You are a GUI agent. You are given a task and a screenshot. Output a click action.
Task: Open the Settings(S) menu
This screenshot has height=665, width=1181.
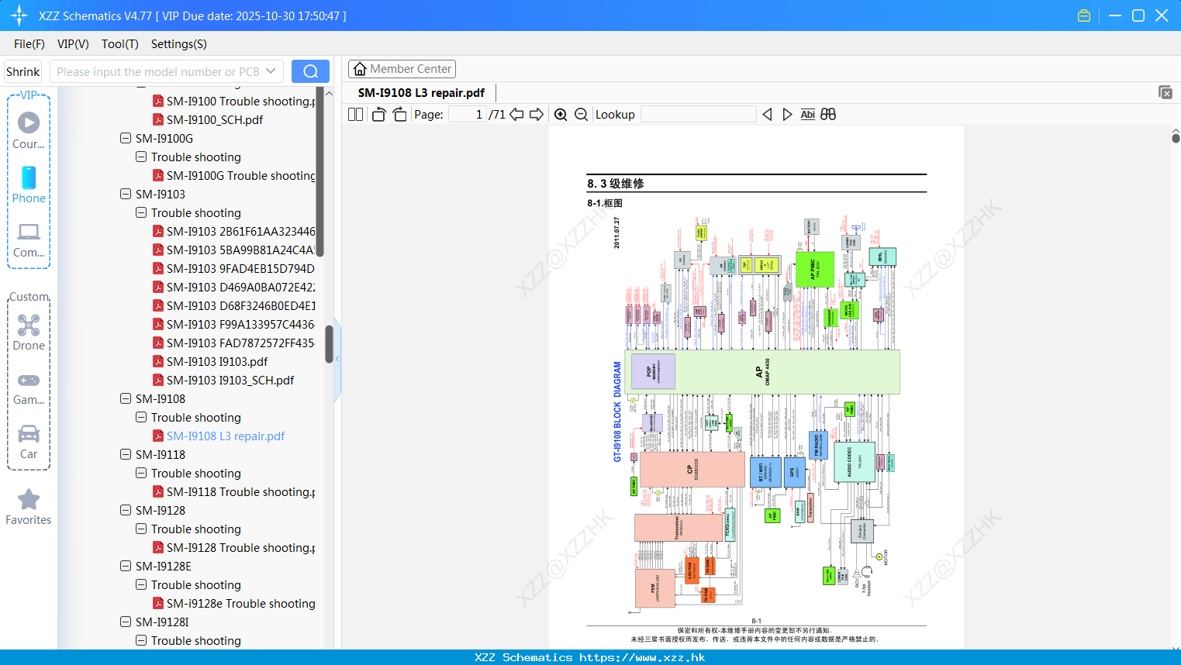click(179, 44)
